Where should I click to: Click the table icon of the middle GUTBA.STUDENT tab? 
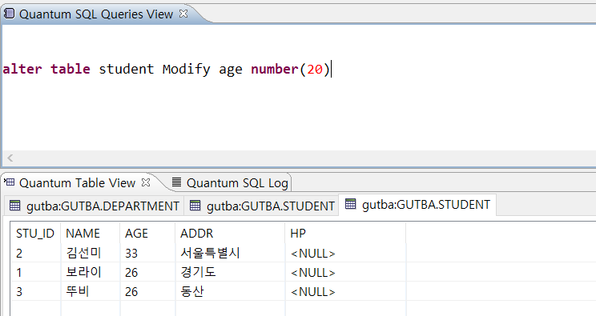tap(195, 206)
